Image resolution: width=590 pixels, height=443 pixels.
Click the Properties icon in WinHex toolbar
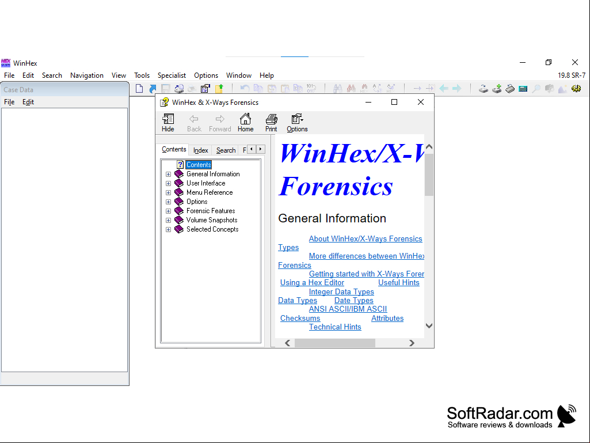[x=205, y=89]
